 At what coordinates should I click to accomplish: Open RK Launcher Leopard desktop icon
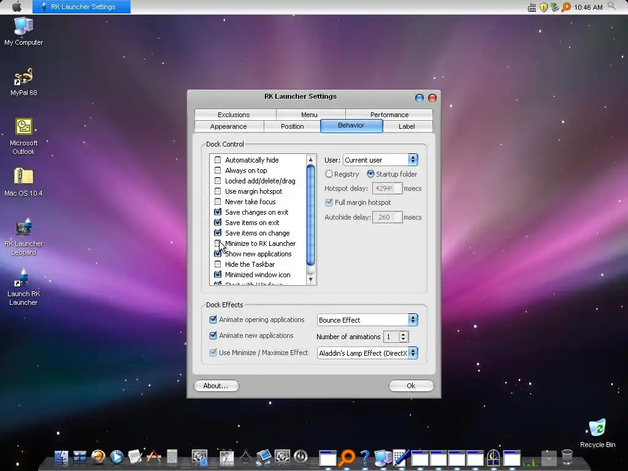pyautogui.click(x=24, y=237)
